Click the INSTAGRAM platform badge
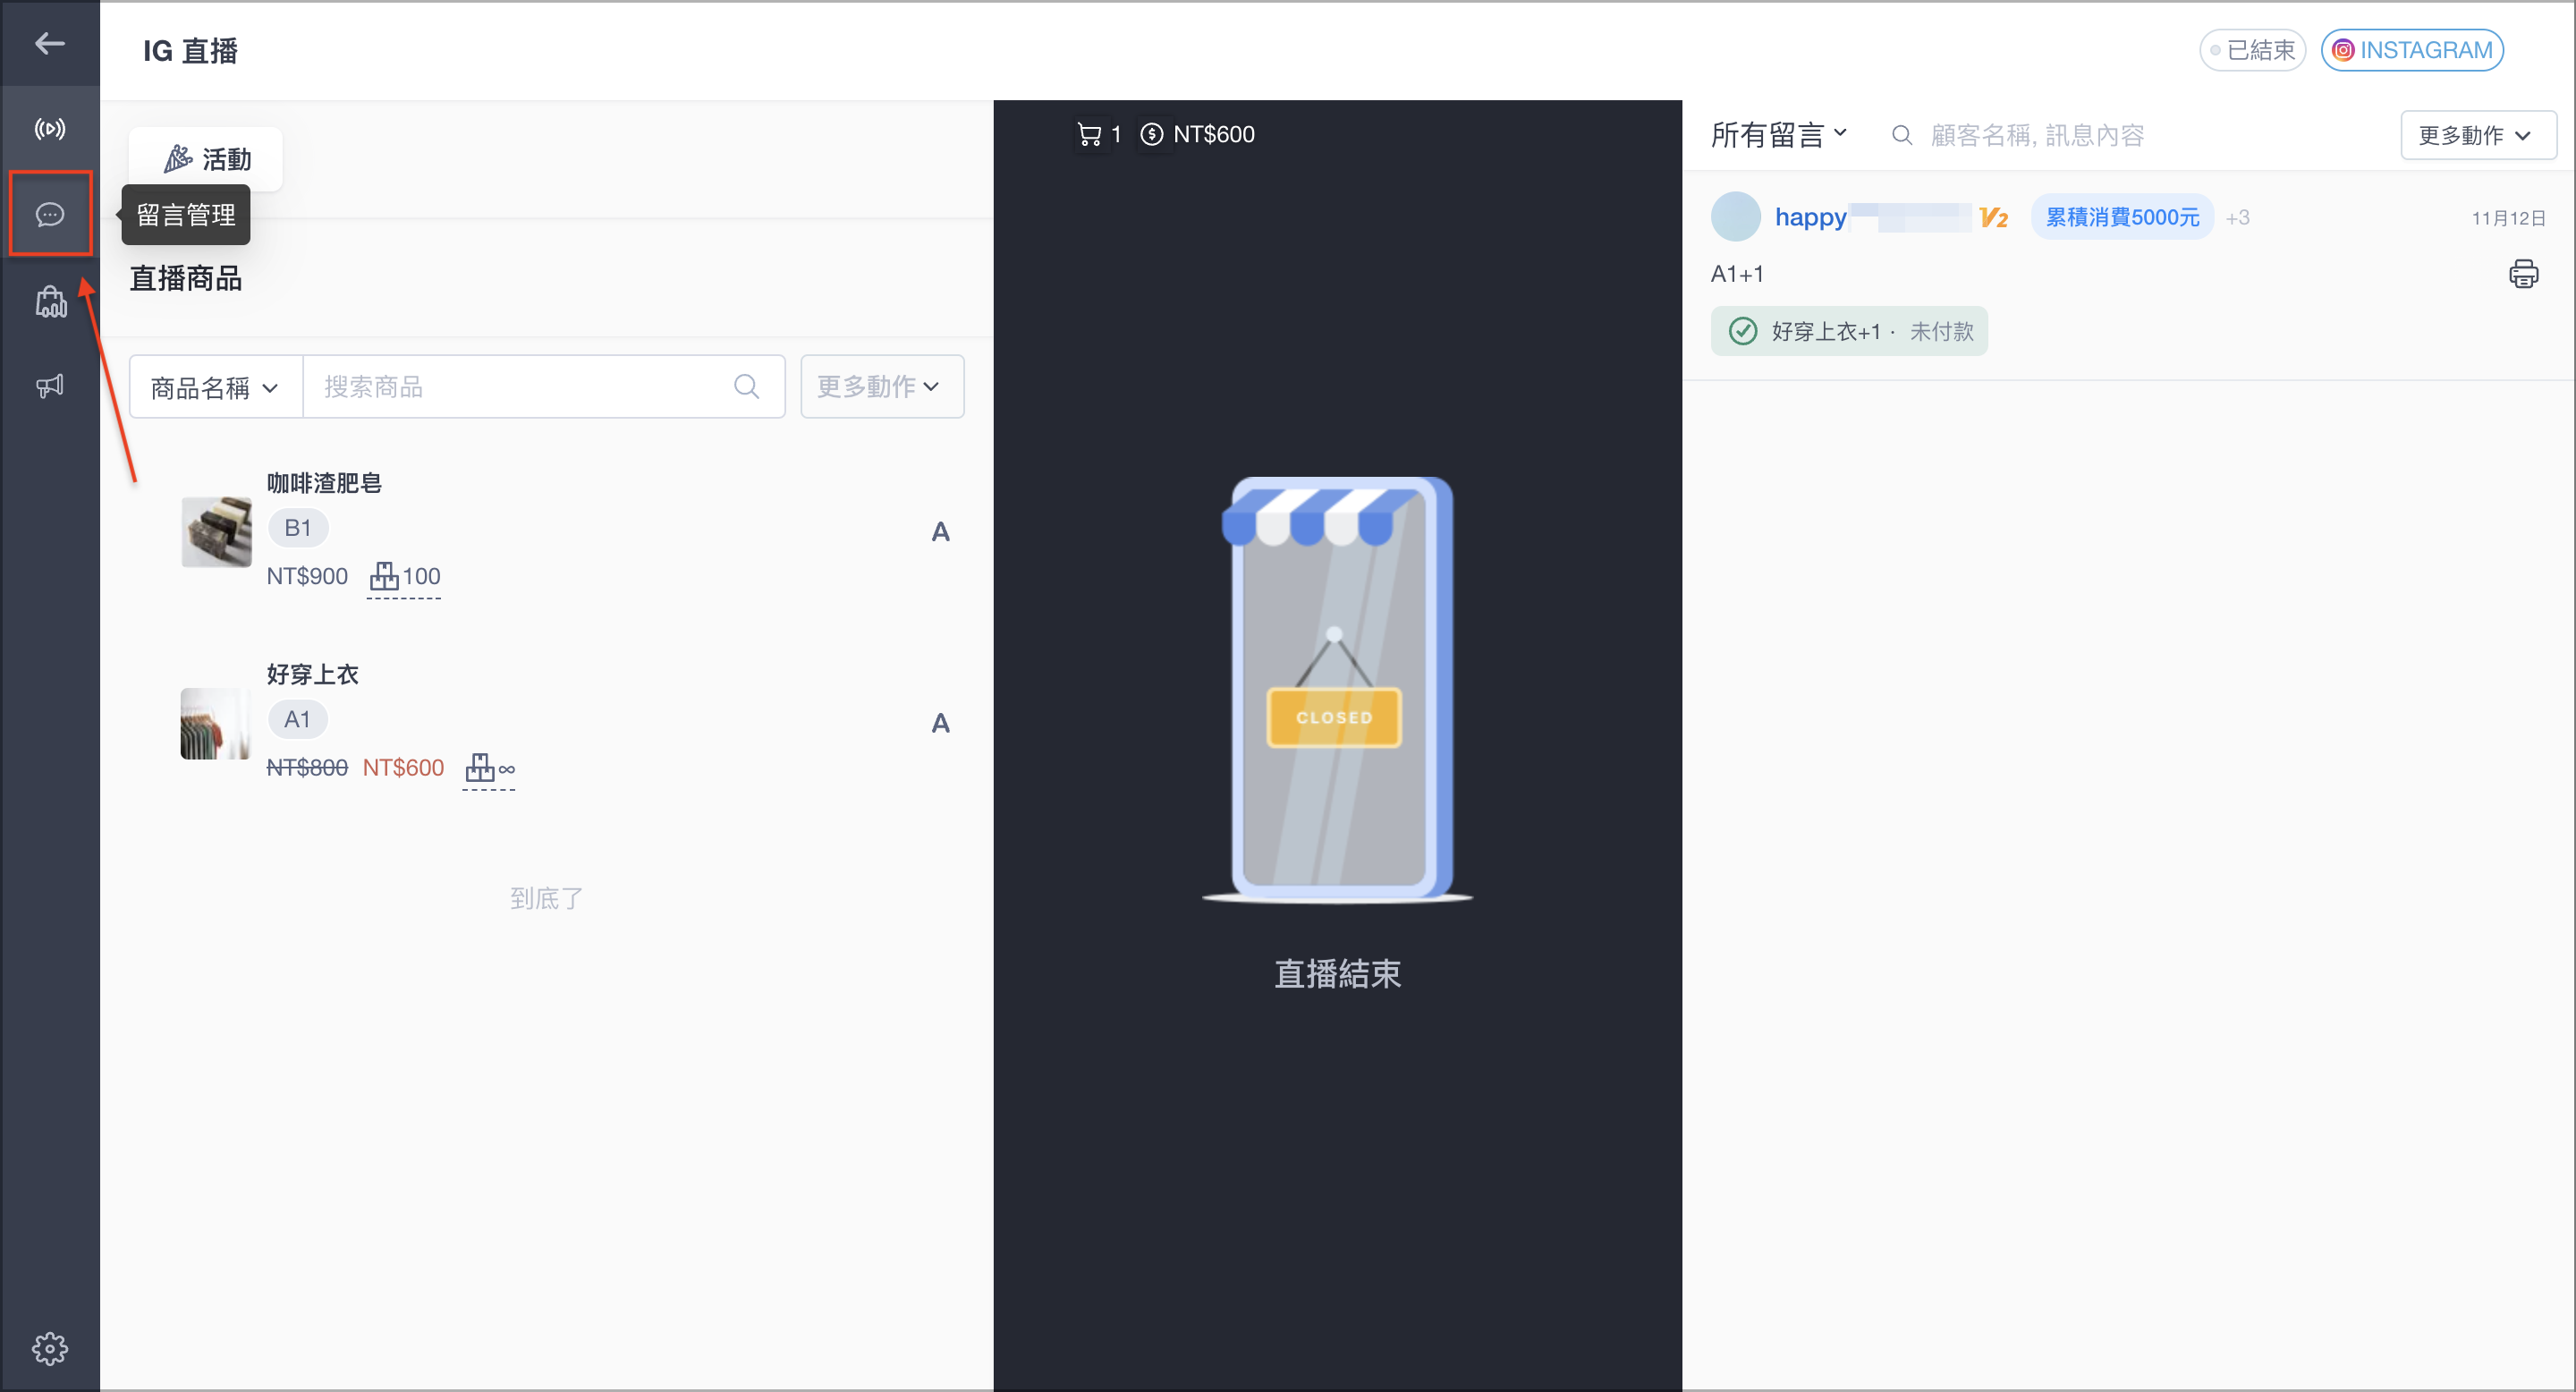Viewport: 2576px width, 1392px height. tap(2412, 50)
